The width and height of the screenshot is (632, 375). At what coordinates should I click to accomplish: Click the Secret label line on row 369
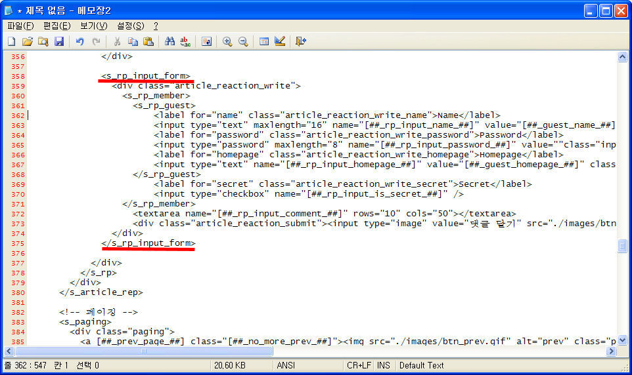pos(342,184)
